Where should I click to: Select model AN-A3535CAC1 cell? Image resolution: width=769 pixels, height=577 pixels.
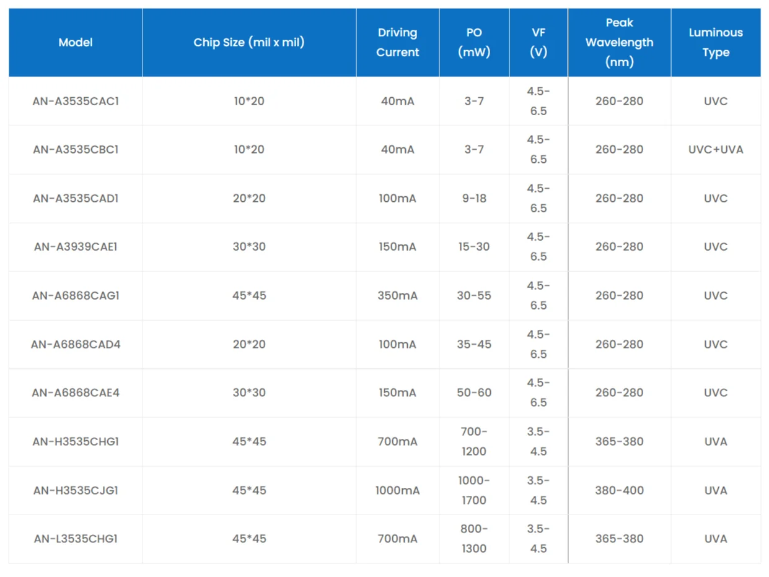(76, 101)
